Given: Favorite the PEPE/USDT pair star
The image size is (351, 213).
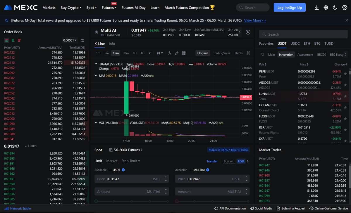Looking at the screenshot, I should coord(345,74).
